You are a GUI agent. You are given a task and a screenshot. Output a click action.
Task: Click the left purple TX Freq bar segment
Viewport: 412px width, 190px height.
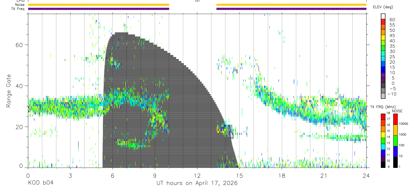99,9
